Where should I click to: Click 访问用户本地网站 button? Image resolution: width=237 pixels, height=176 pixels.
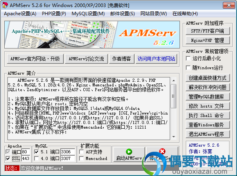click(156, 59)
